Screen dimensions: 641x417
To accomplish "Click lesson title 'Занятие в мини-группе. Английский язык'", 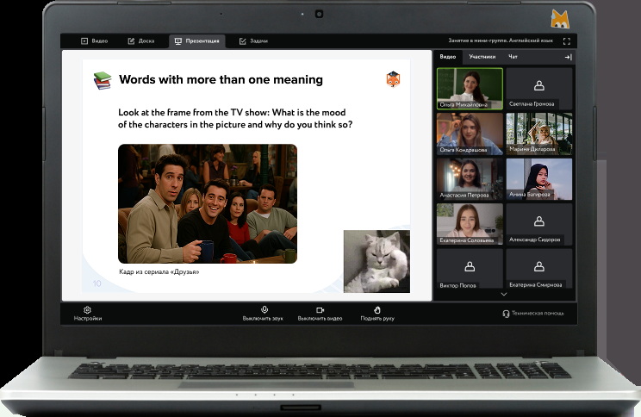I will pos(501,40).
